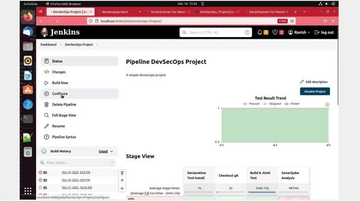Click the build #5 failed status icon
The image size is (360, 202).
point(40,172)
